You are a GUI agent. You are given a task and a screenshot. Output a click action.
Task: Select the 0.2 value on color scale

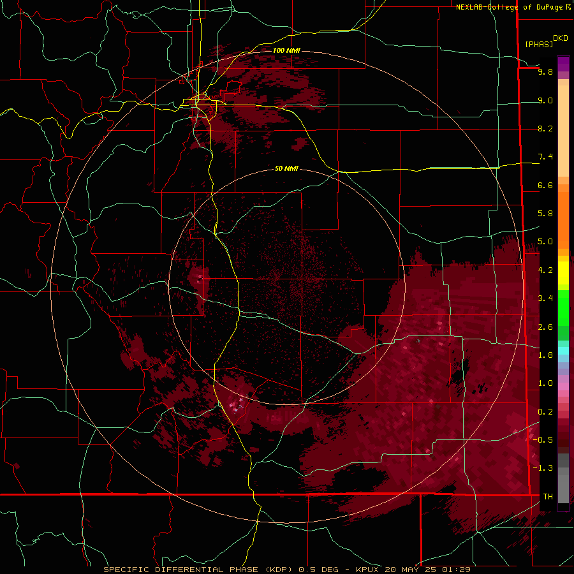click(x=545, y=412)
